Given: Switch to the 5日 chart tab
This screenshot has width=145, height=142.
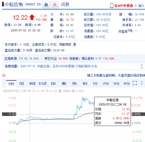Looking at the screenshot, I should 22,84.
